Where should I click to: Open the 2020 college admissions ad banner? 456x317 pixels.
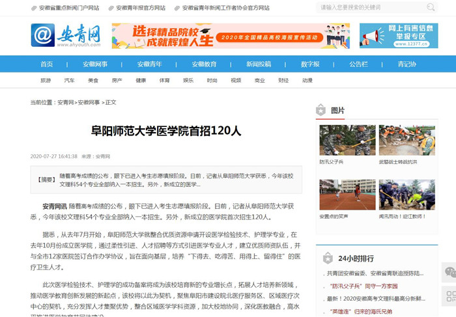(x=231, y=36)
